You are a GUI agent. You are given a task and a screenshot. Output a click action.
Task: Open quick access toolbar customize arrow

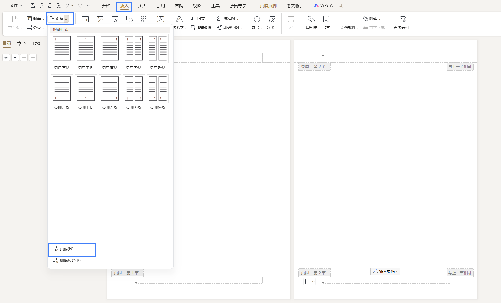[x=88, y=5]
